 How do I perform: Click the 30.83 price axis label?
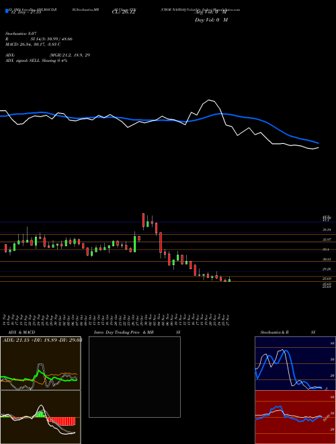coord(327,259)
